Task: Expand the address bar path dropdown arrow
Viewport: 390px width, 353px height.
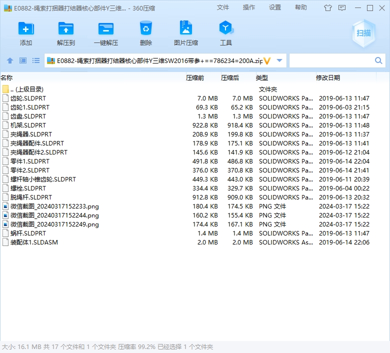Action: 279,60
